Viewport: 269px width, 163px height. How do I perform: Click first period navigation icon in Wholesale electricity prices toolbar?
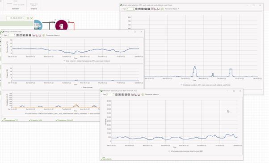pos(116,94)
